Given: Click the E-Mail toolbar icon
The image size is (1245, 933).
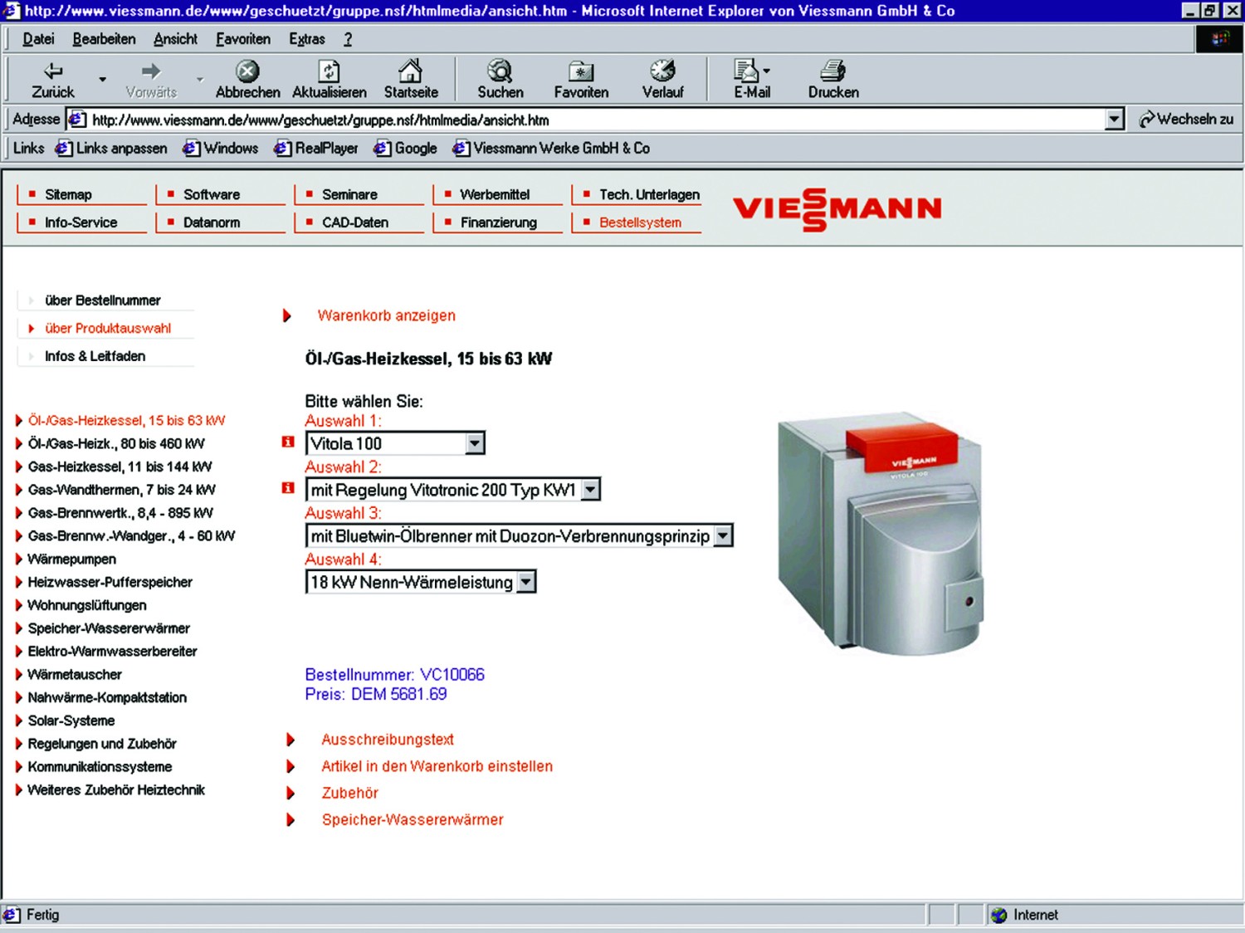Looking at the screenshot, I should pyautogui.click(x=745, y=71).
